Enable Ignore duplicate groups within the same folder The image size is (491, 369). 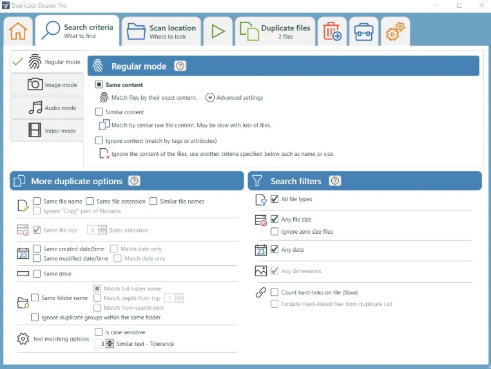tap(35, 317)
